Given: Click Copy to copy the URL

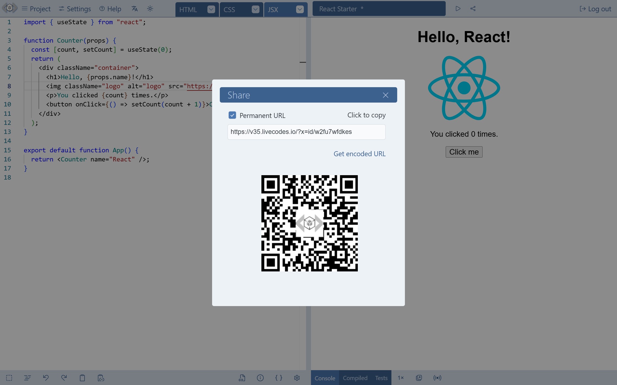Looking at the screenshot, I should click(x=366, y=115).
